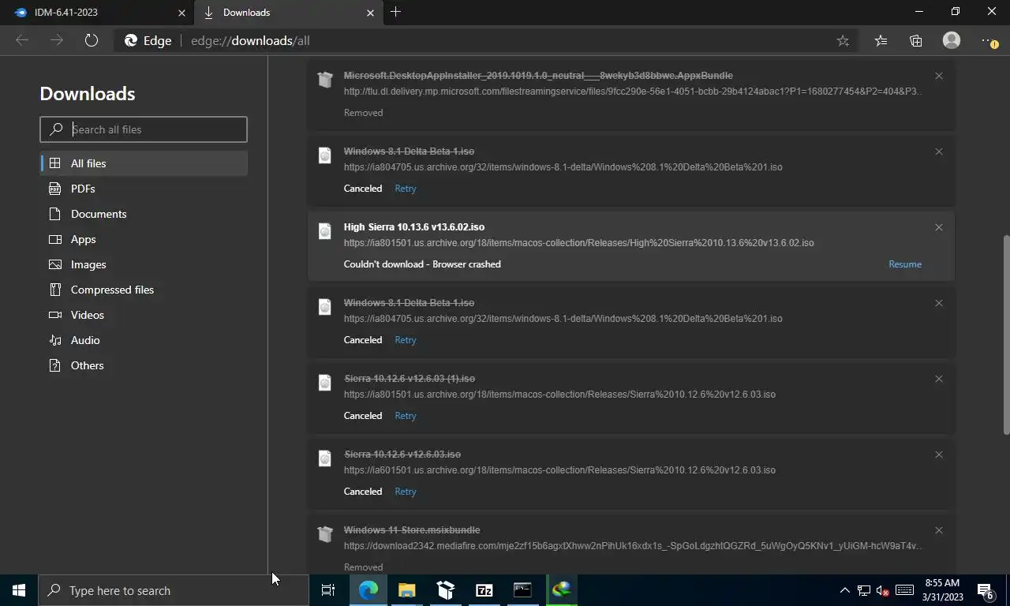Remove DesktopAppInstaller AppxBundle entry from list
Image resolution: width=1010 pixels, height=606 pixels.
939,76
